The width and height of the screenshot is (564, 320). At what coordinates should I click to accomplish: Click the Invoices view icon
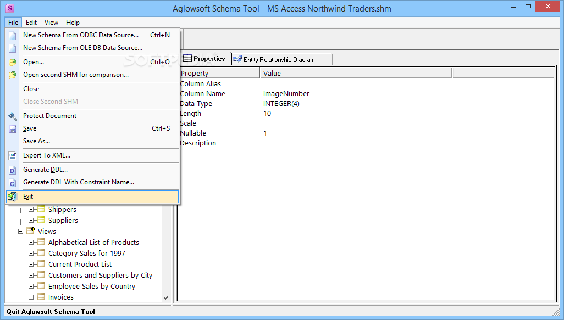pyautogui.click(x=41, y=297)
